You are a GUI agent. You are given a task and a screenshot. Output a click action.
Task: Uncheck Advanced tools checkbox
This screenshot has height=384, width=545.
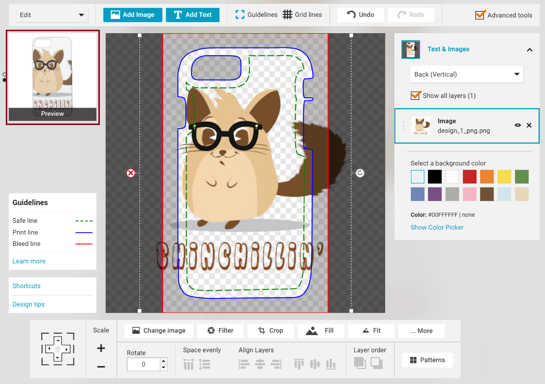click(480, 15)
